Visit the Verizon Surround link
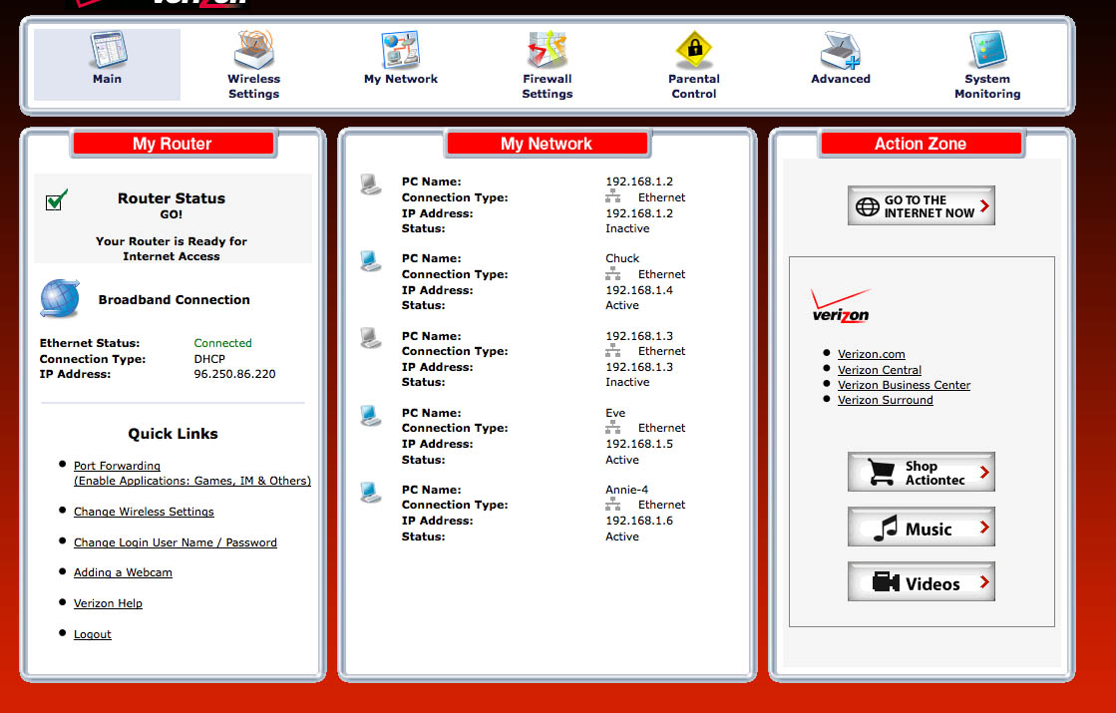This screenshot has width=1116, height=713. click(885, 399)
